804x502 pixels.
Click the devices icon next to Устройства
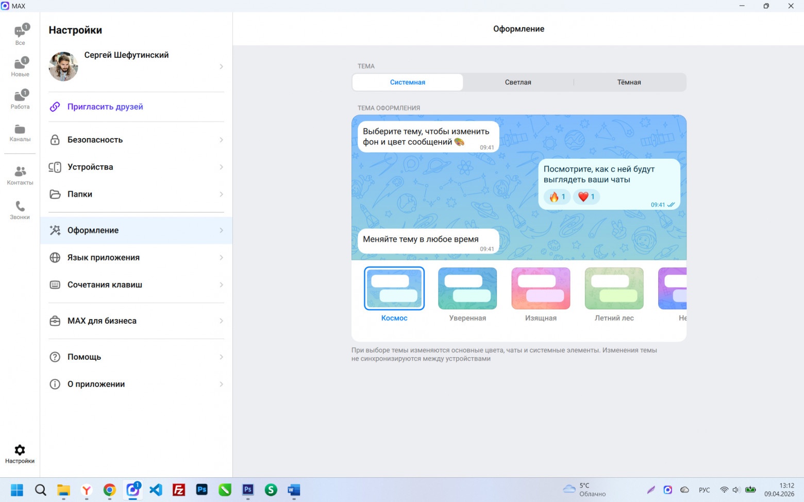tap(55, 167)
